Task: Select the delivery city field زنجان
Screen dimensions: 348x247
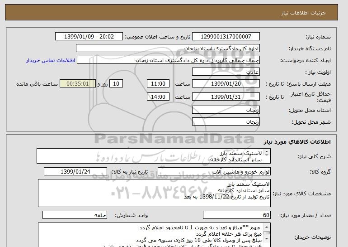Action: point(226,122)
